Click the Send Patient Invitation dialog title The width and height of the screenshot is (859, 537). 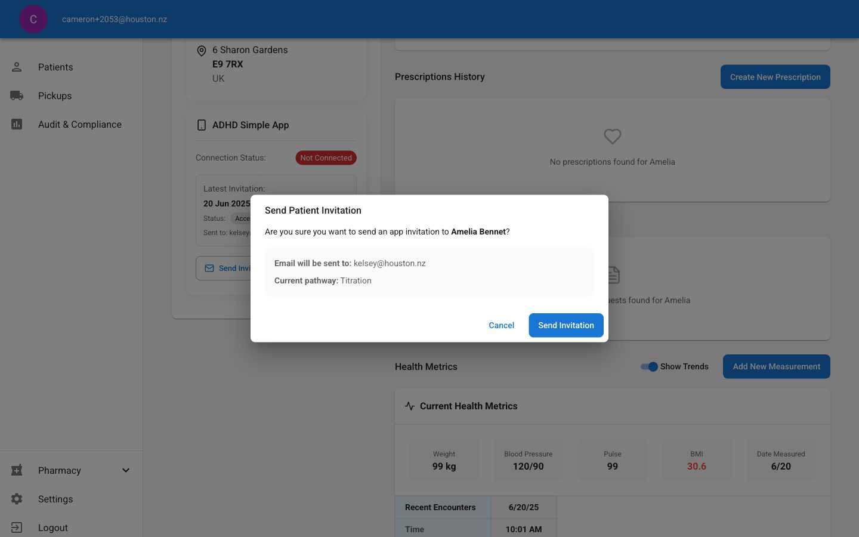click(313, 210)
